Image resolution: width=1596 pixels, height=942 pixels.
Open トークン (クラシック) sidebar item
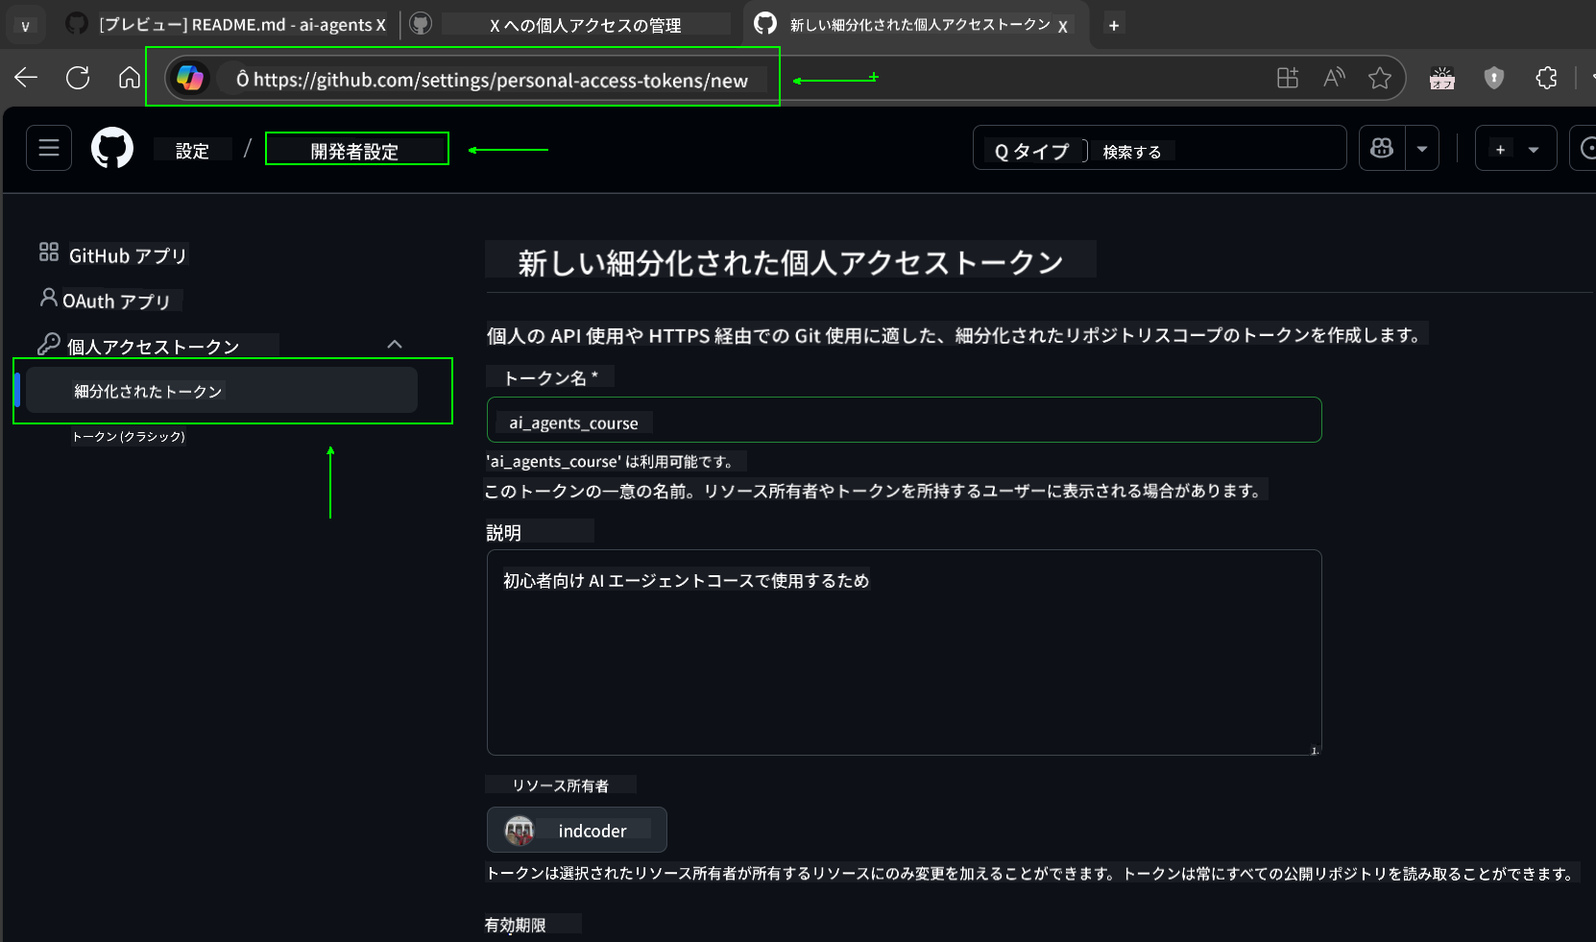(x=129, y=436)
